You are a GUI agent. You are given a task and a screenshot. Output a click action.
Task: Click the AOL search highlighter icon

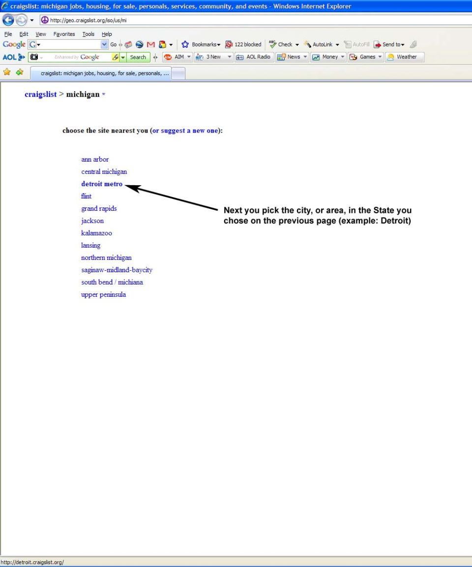coord(116,57)
